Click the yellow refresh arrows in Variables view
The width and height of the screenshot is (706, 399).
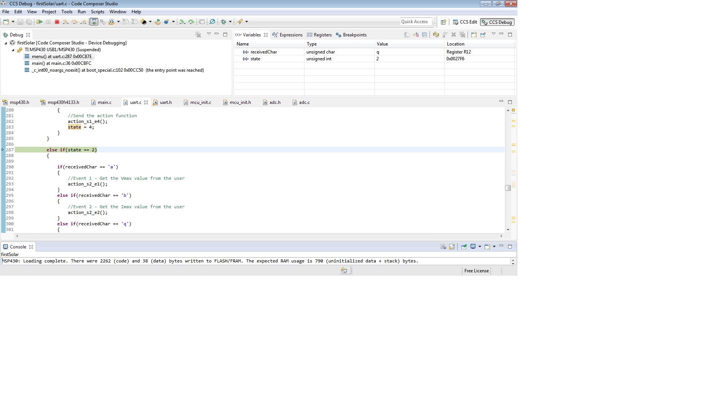click(x=436, y=35)
